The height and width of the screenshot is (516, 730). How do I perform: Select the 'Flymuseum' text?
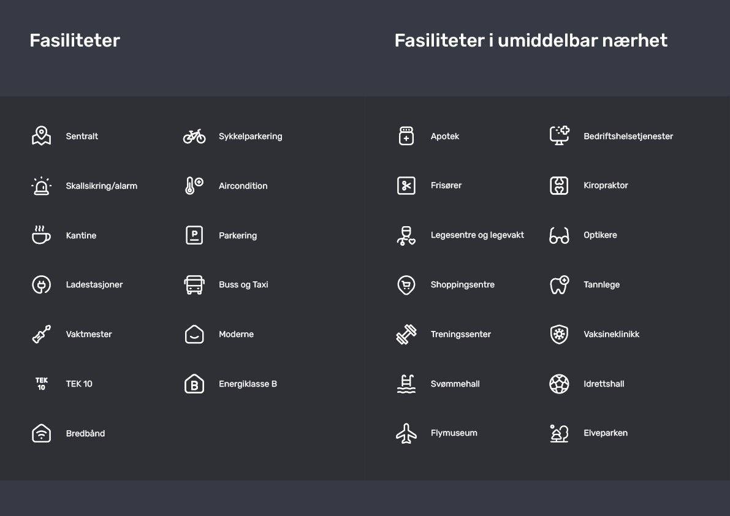tap(454, 433)
